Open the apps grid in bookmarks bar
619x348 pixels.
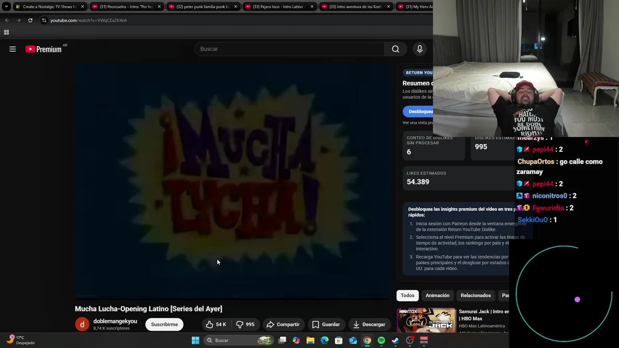click(6, 32)
